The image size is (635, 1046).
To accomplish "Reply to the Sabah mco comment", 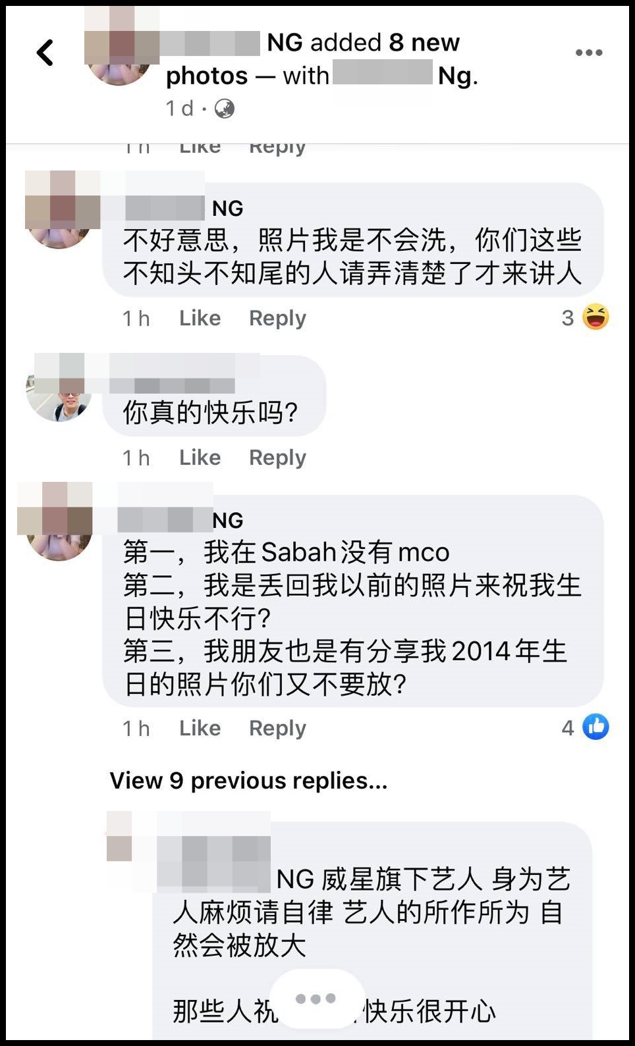I will (277, 728).
